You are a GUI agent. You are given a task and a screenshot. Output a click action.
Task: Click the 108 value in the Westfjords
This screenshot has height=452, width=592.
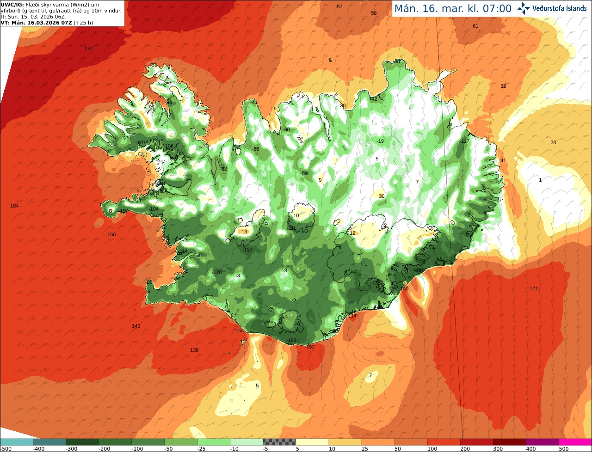pyautogui.click(x=169, y=146)
